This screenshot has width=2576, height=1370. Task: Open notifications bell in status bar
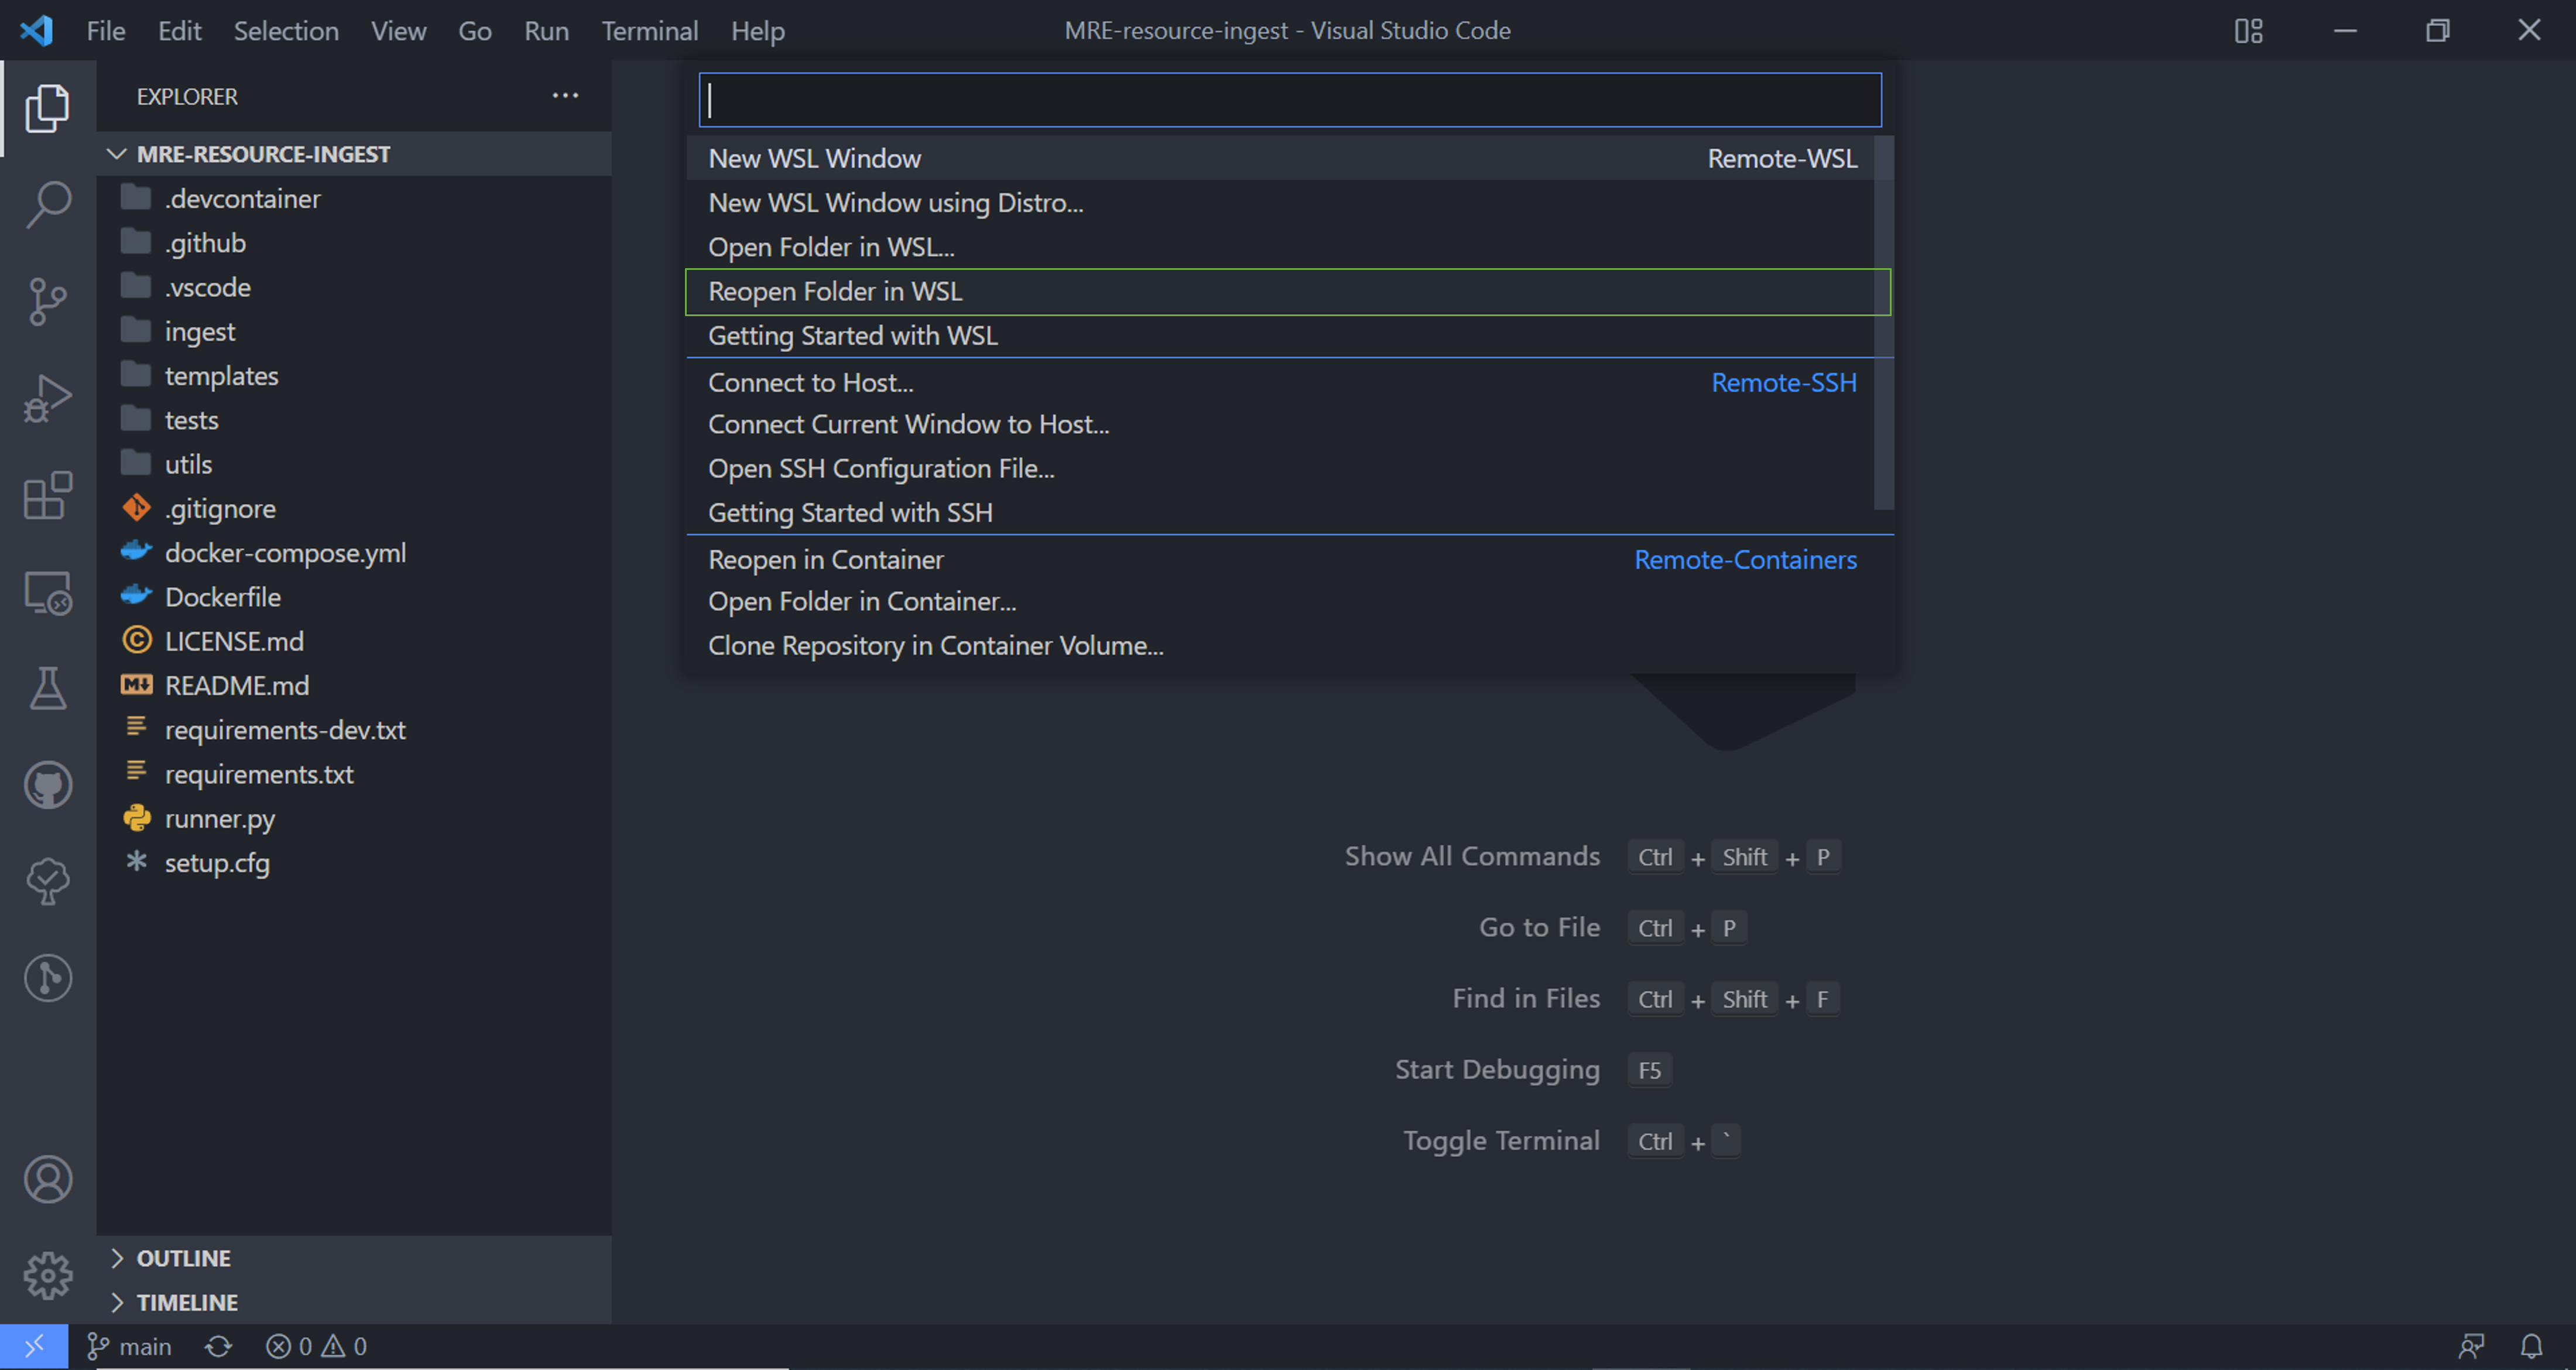(2531, 1347)
